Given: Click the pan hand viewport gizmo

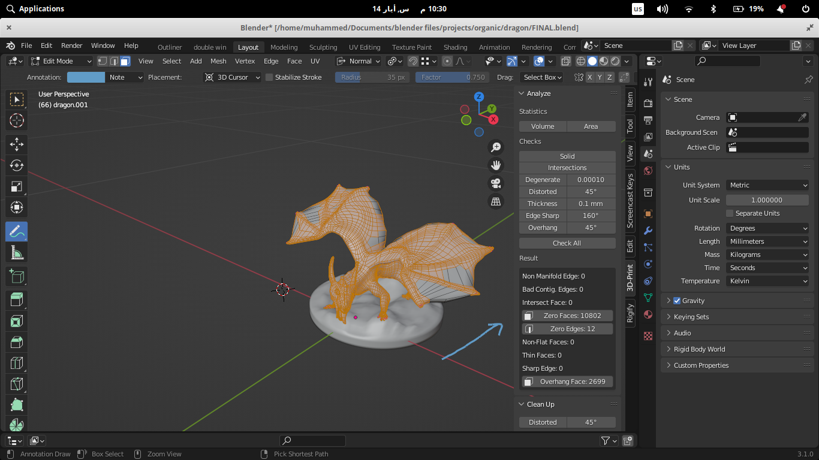Looking at the screenshot, I should point(496,165).
